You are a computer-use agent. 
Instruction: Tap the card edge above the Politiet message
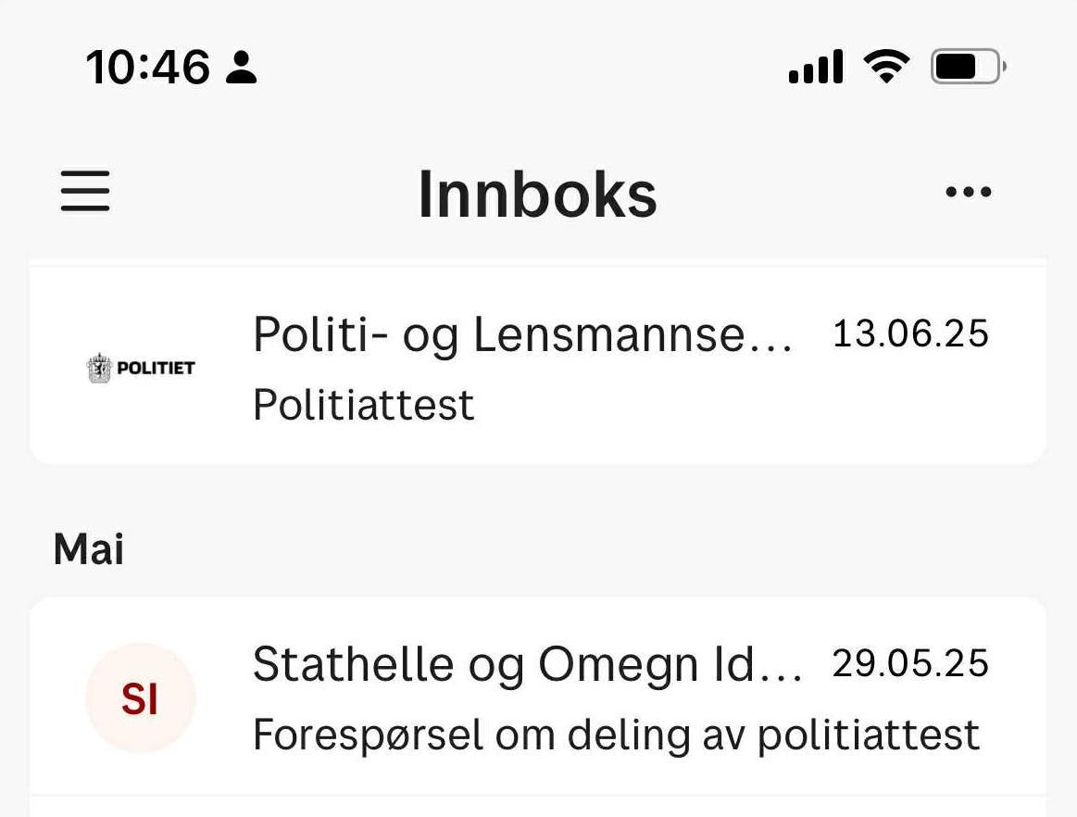tap(537, 261)
